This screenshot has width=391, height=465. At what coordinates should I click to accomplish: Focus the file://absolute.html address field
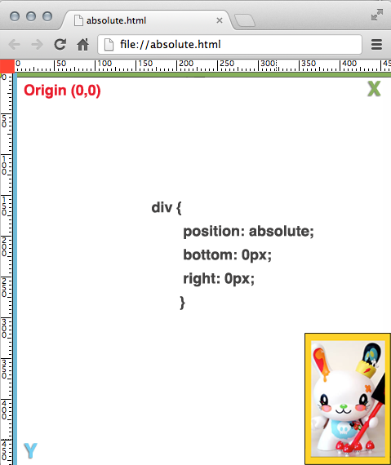[229, 45]
